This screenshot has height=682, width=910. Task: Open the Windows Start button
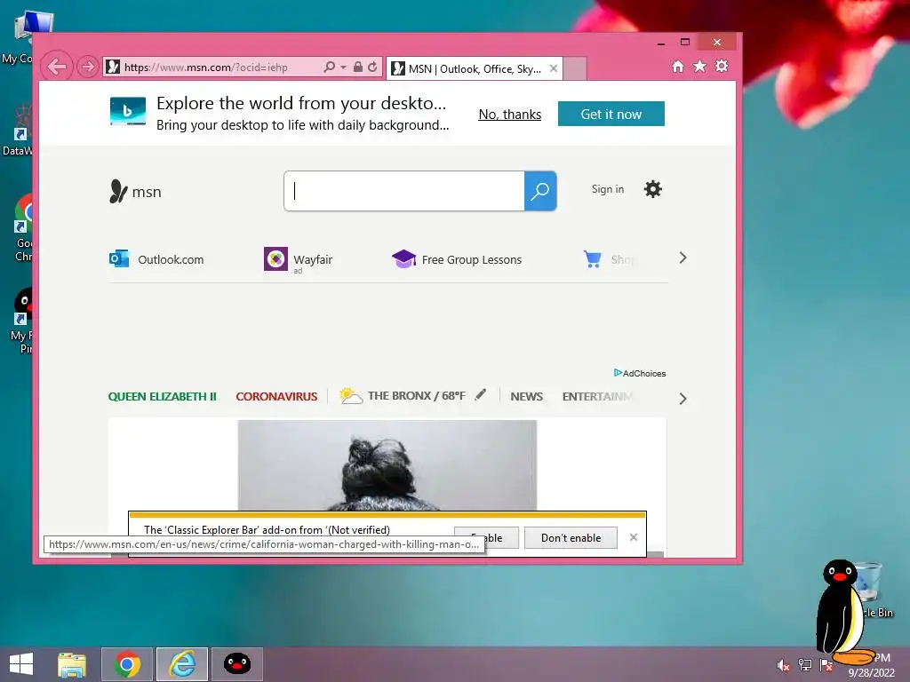21,664
